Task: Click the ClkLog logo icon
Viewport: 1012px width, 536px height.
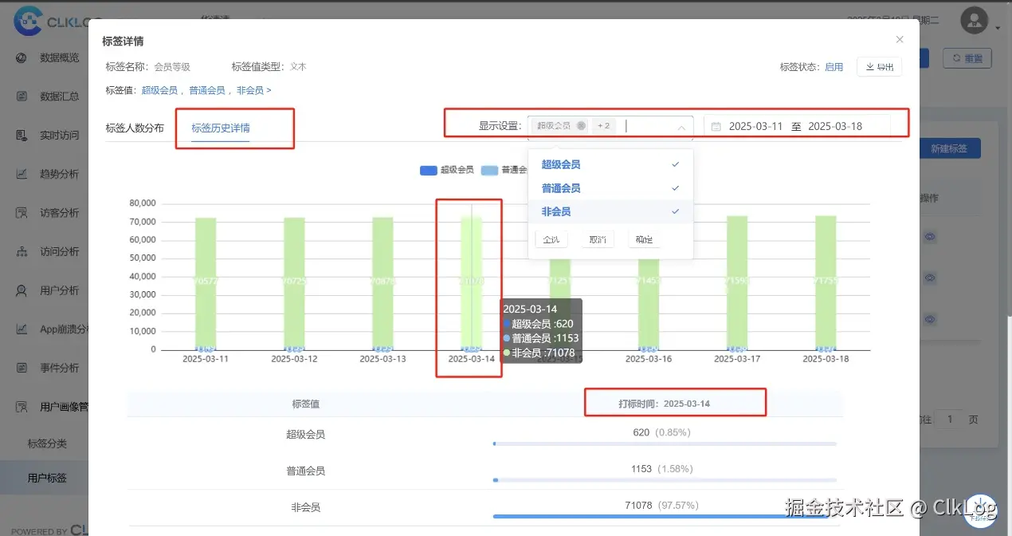Action: pyautogui.click(x=27, y=21)
